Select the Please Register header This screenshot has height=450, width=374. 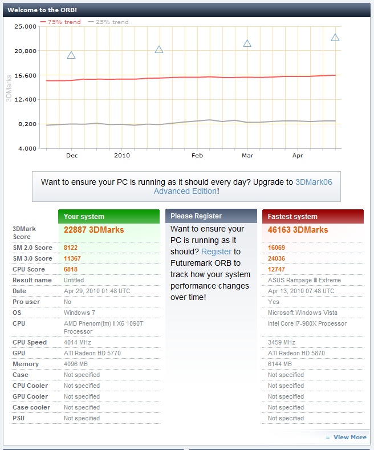click(211, 216)
